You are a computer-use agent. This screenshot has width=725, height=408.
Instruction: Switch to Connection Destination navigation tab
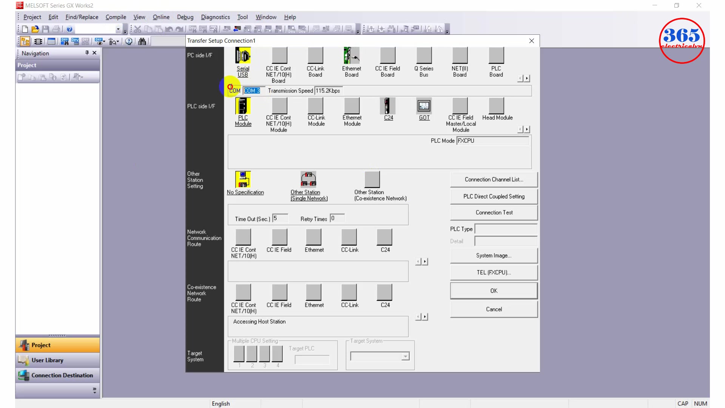point(57,376)
